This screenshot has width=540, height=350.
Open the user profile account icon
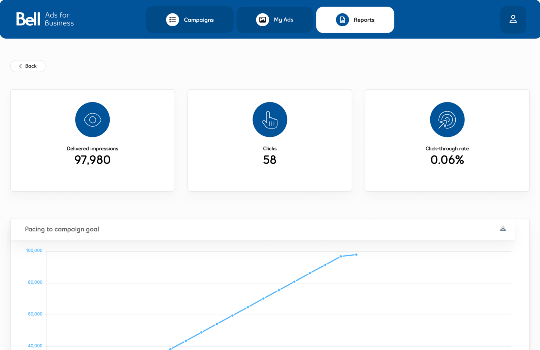tap(513, 20)
